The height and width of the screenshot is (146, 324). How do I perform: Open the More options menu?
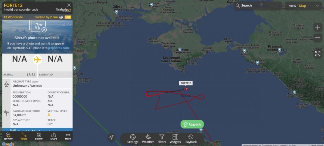(68, 136)
